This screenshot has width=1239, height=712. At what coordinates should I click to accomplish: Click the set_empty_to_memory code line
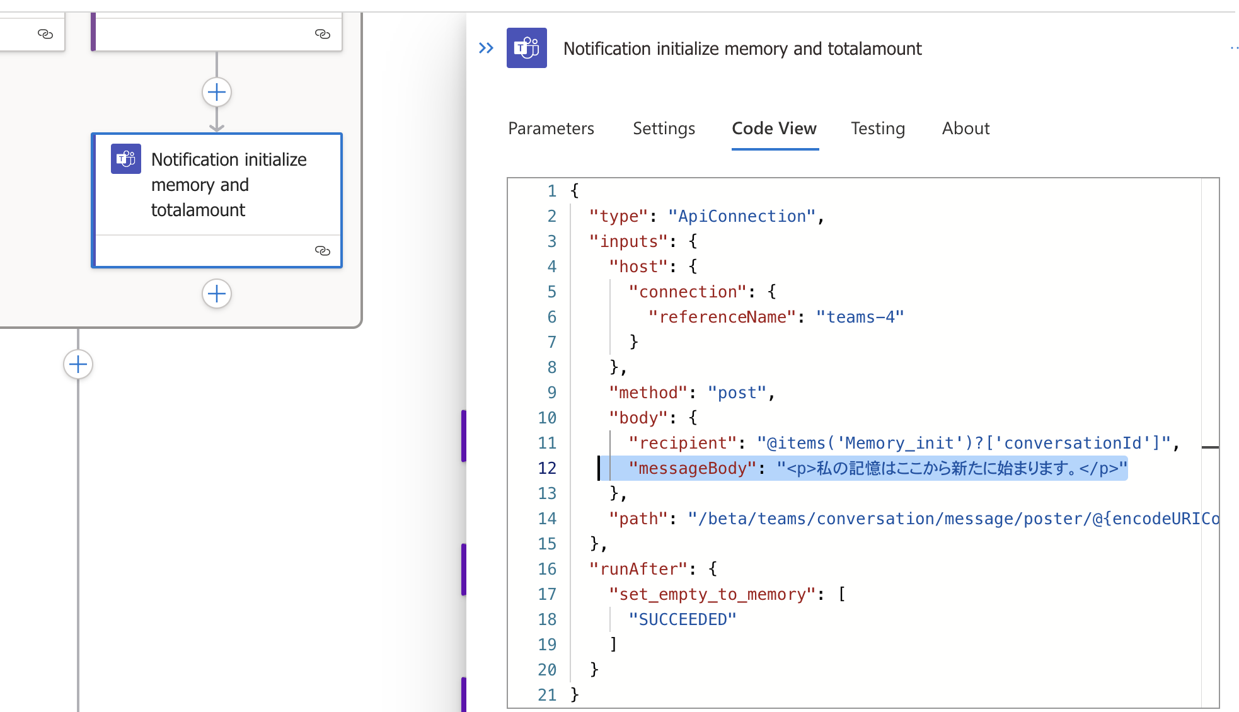click(727, 594)
